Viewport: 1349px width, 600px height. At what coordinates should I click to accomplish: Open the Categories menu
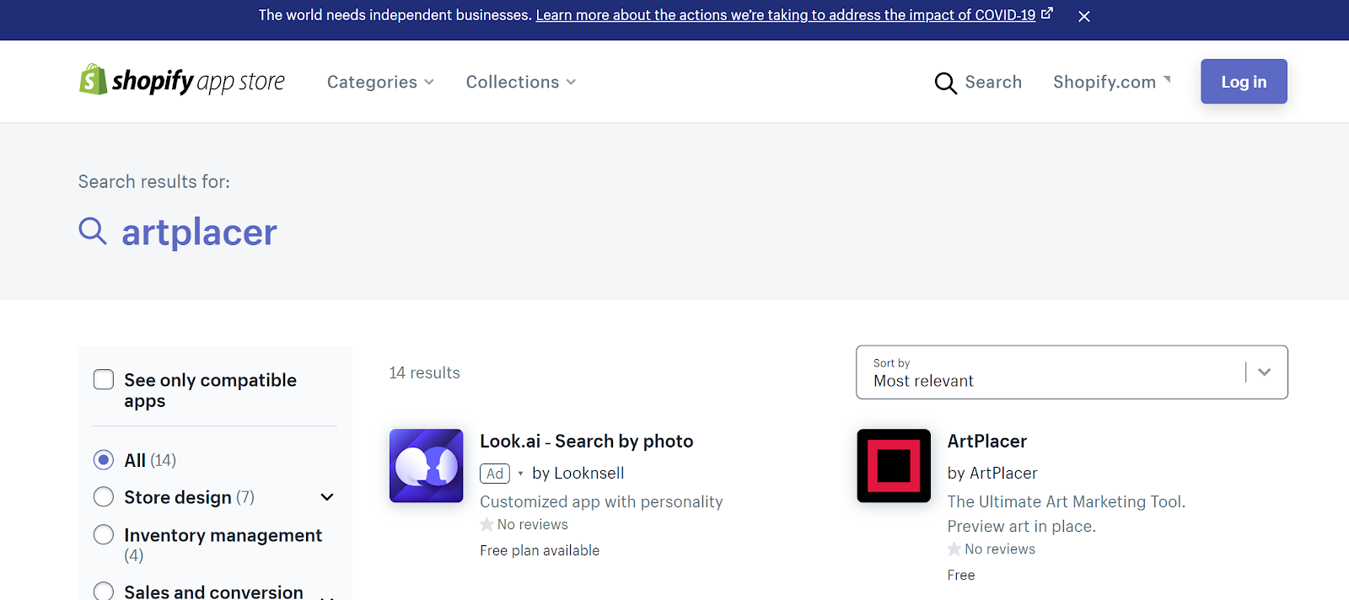pyautogui.click(x=380, y=82)
